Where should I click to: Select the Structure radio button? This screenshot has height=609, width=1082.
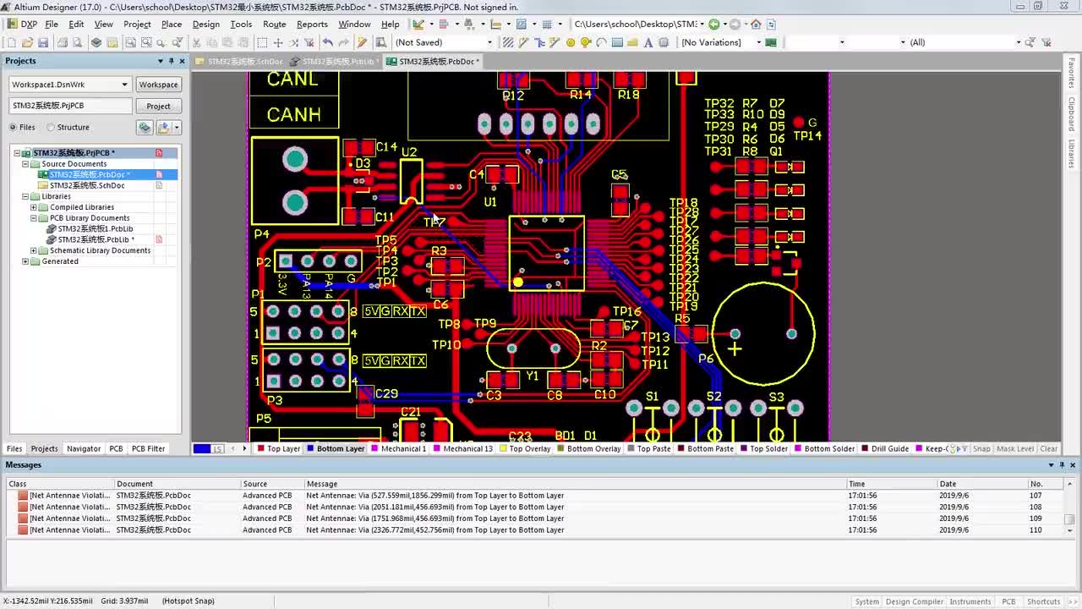51,128
